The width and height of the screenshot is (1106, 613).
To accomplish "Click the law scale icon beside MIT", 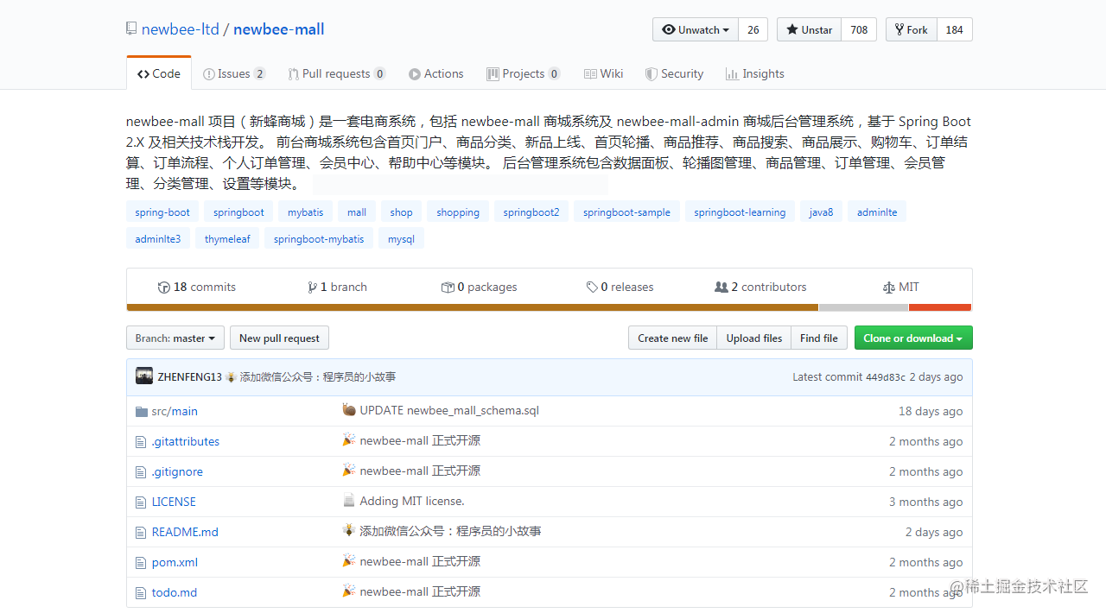I will coord(889,288).
